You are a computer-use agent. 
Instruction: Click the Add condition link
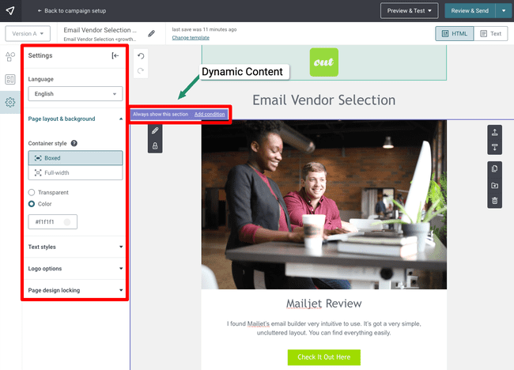coord(210,115)
